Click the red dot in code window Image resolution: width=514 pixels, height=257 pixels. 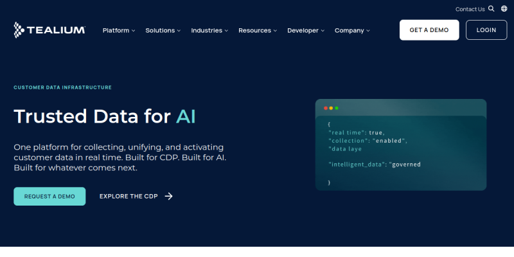point(326,108)
